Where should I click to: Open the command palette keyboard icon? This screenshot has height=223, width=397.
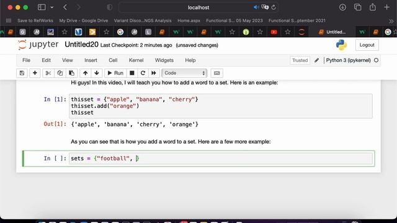click(x=216, y=73)
